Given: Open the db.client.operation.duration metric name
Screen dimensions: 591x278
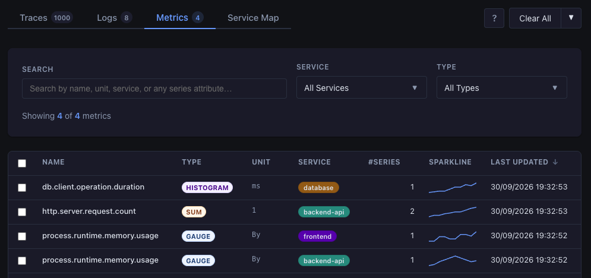Looking at the screenshot, I should (93, 187).
